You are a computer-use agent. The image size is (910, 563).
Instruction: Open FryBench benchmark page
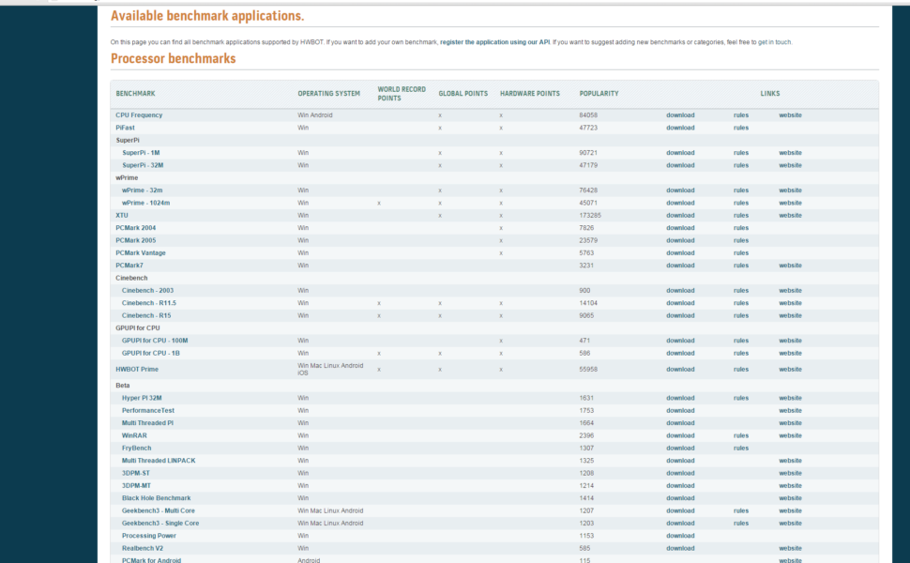tap(136, 449)
